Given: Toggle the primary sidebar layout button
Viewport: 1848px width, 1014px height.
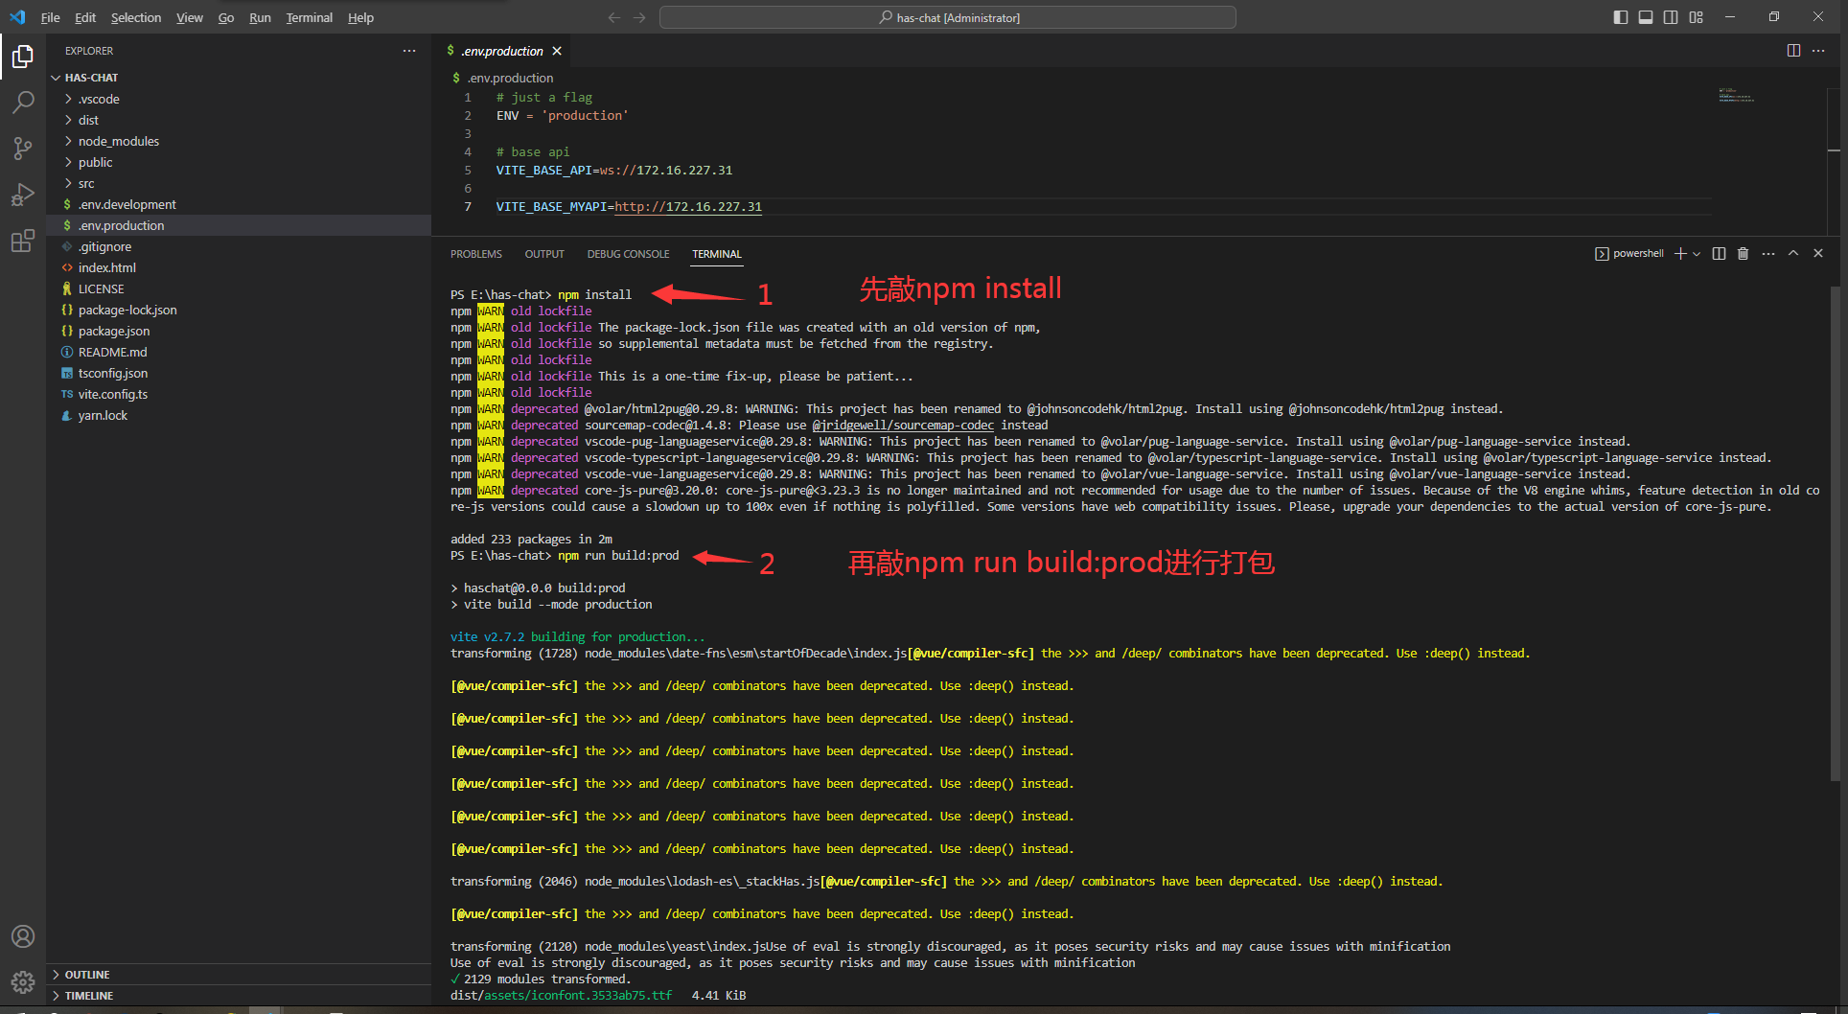Looking at the screenshot, I should pos(1621,17).
